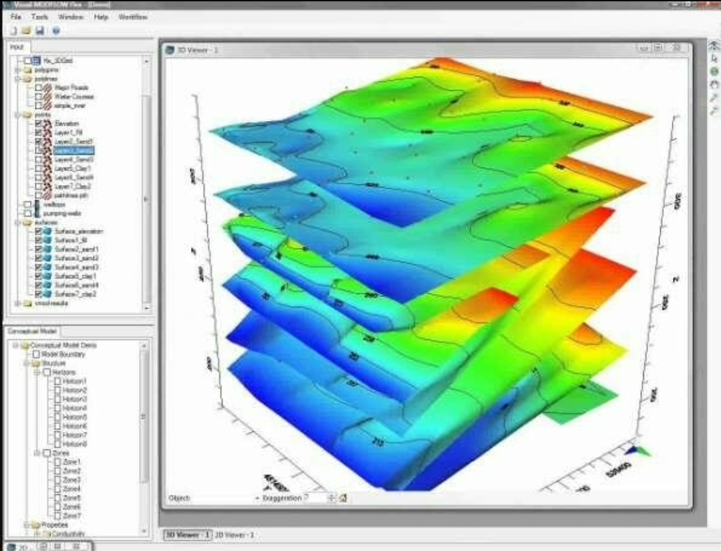
Task: Click the upper data tree vertical scrollbar
Action: pos(147,184)
